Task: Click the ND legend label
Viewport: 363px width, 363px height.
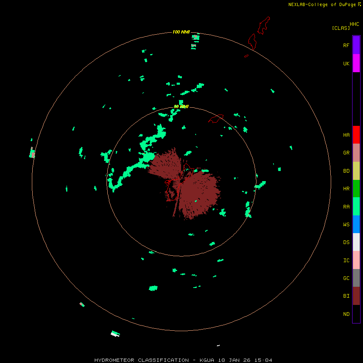Action: pyautogui.click(x=346, y=314)
